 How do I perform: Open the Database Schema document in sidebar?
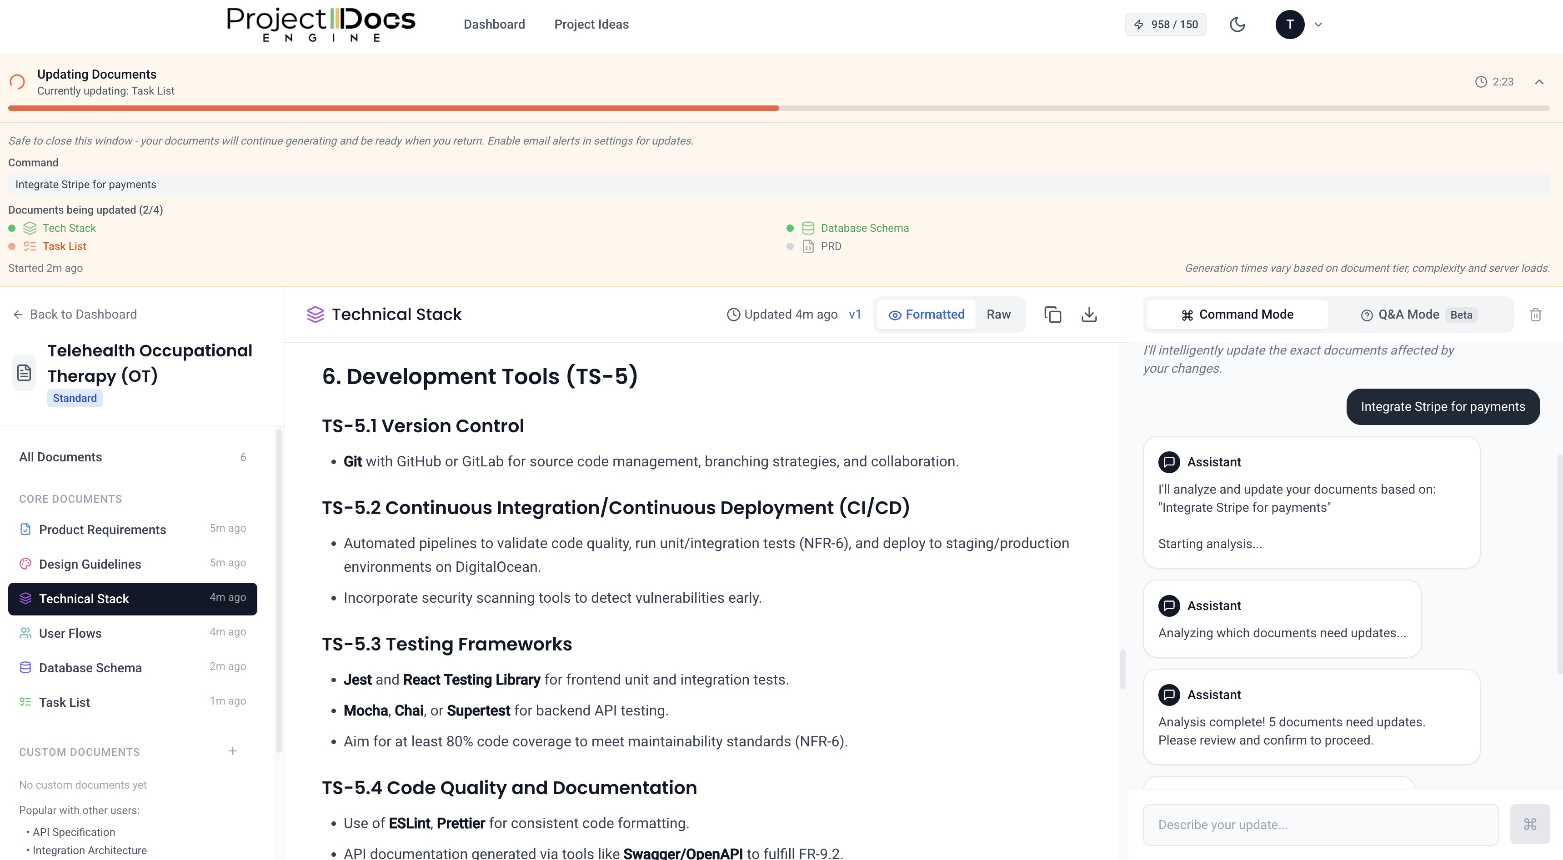pyautogui.click(x=90, y=668)
